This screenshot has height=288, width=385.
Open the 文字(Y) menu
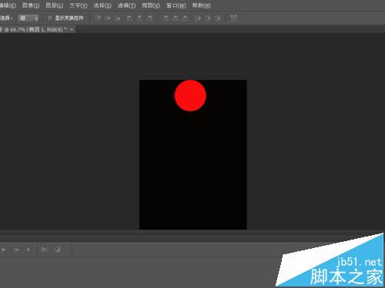tap(79, 5)
